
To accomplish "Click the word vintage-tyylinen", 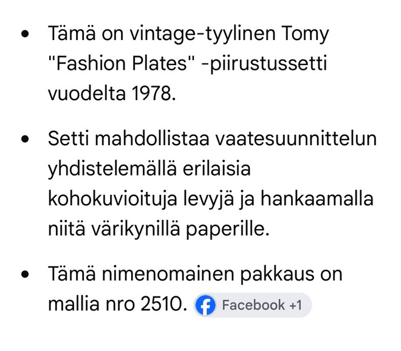I will click(x=202, y=35).
